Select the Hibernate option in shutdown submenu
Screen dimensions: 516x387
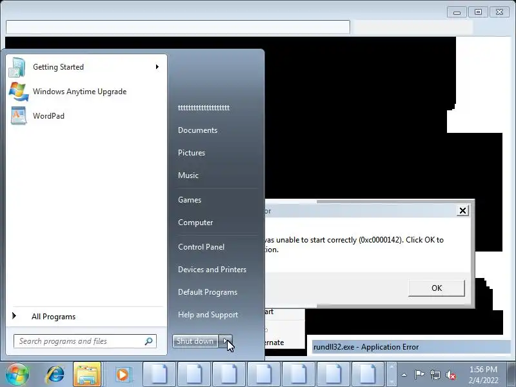[284, 342]
